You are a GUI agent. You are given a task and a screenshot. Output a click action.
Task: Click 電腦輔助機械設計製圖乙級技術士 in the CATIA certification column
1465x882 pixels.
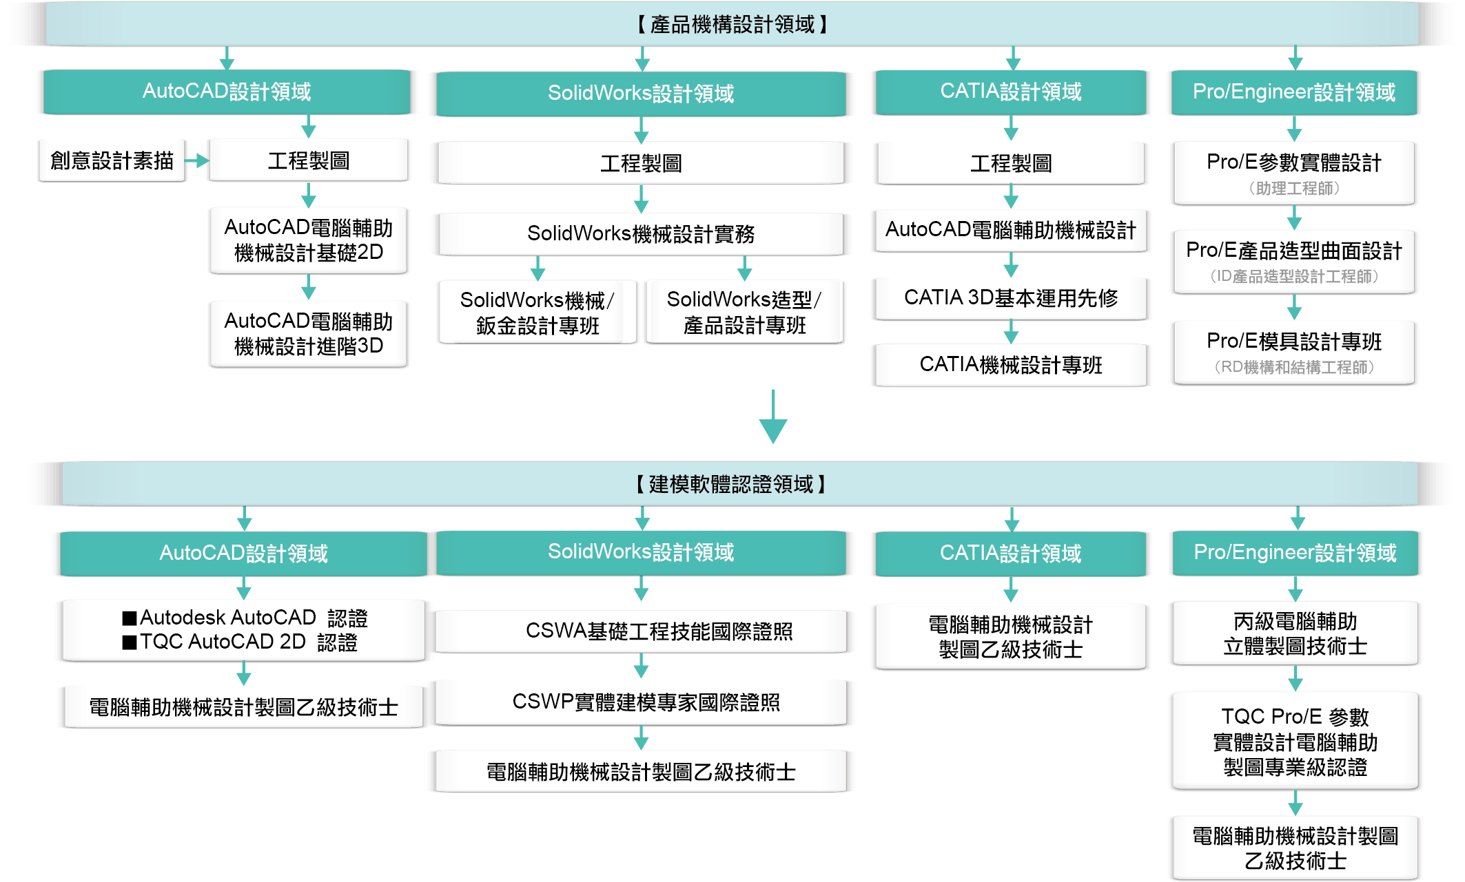pyautogui.click(x=1011, y=637)
